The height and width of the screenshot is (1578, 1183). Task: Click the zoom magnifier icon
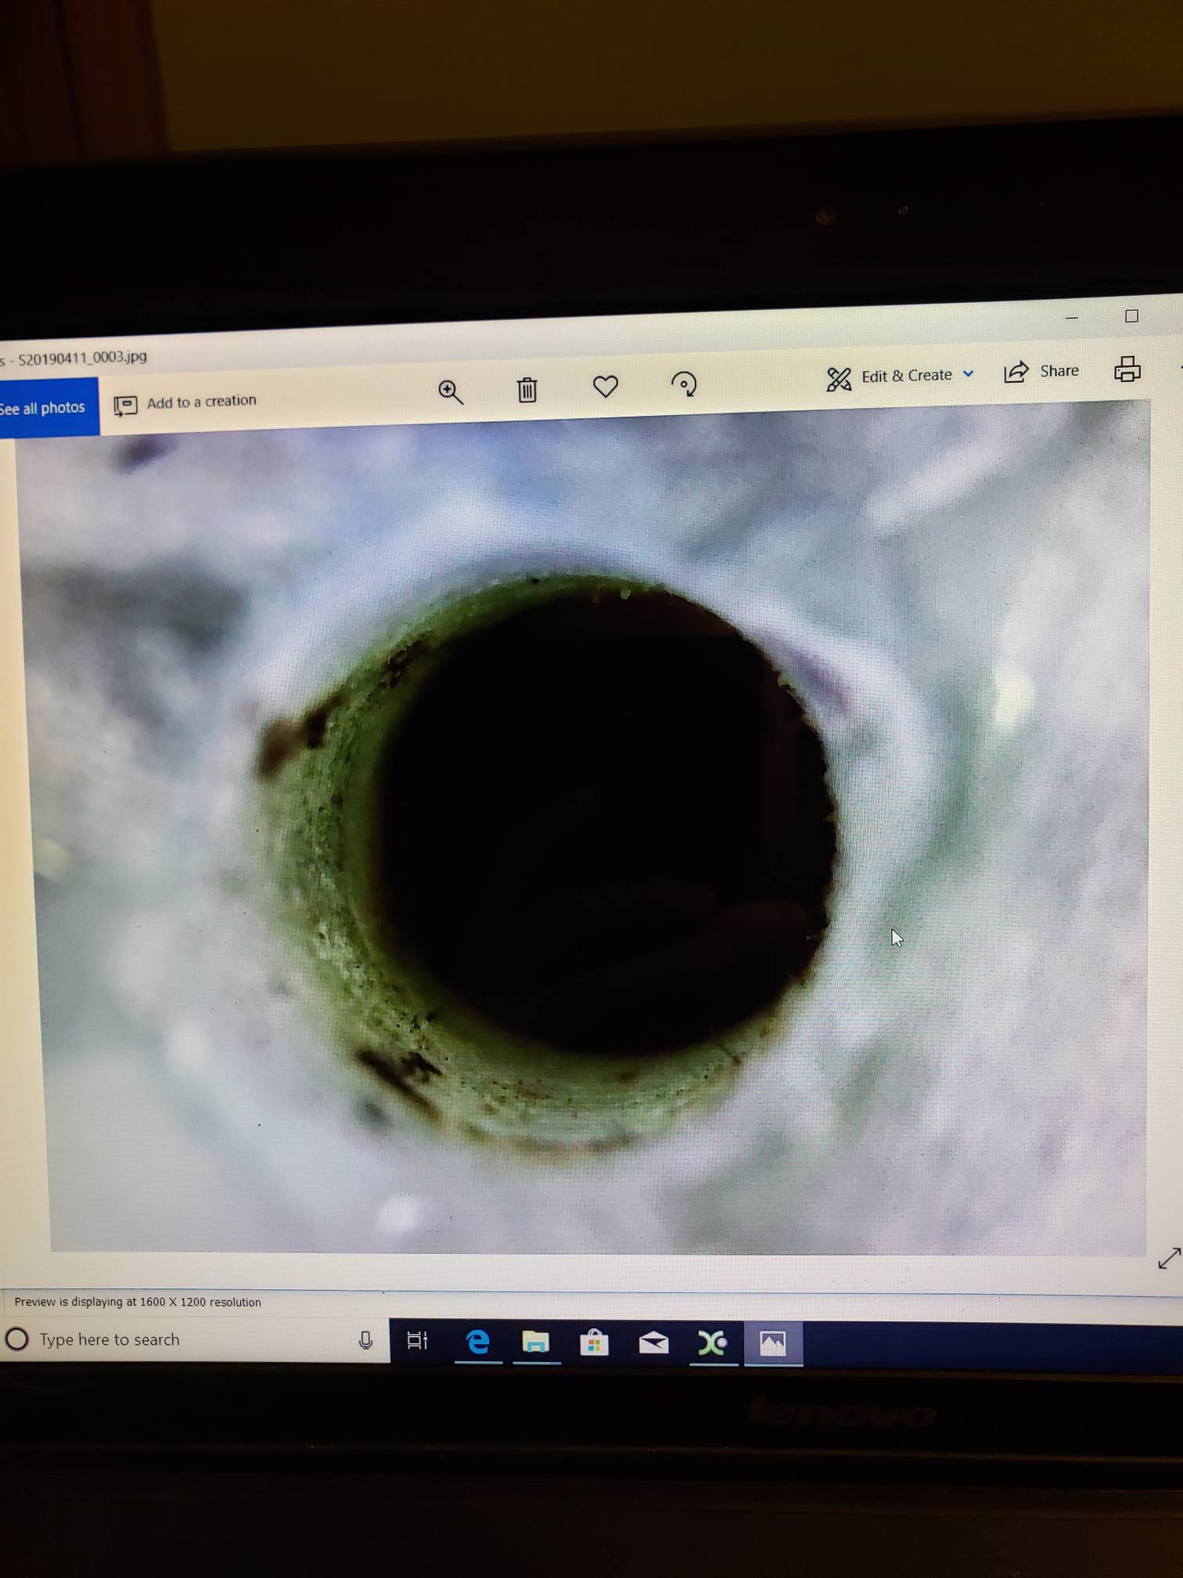[x=451, y=392]
